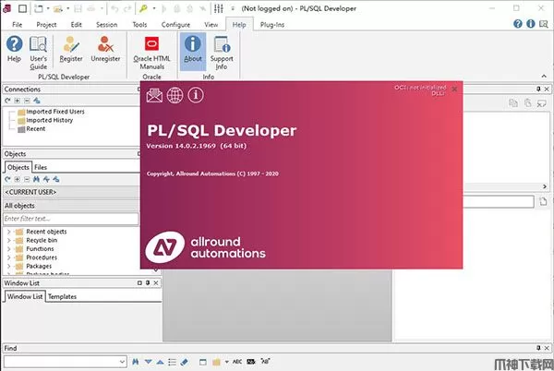
Task: Click the preferences sliders icon in quick toolbar
Action: pyautogui.click(x=219, y=8)
